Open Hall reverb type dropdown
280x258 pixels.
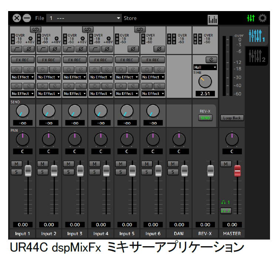tap(205, 67)
